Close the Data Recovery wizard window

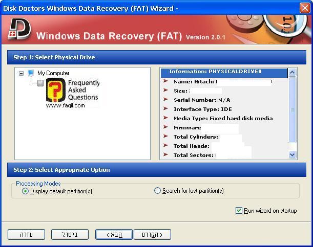(305, 8)
